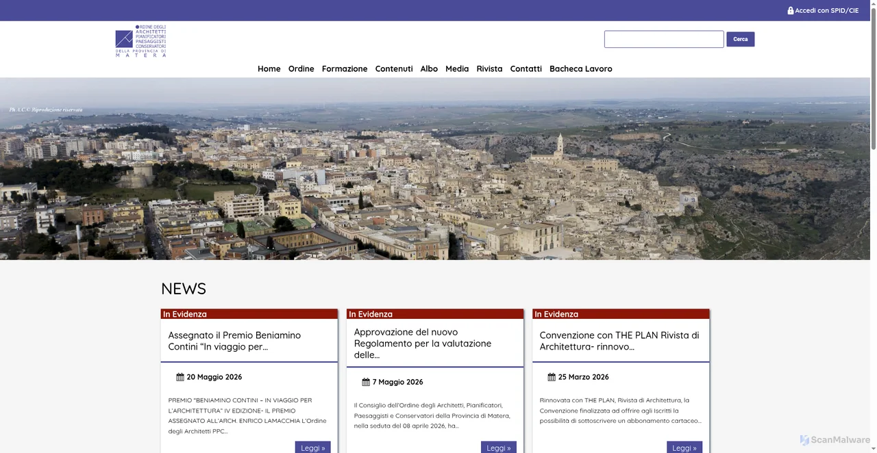Open the Ordine menu item
Image resolution: width=877 pixels, height=453 pixels.
[x=301, y=68]
